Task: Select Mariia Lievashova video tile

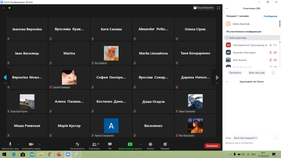Action: click(x=153, y=53)
